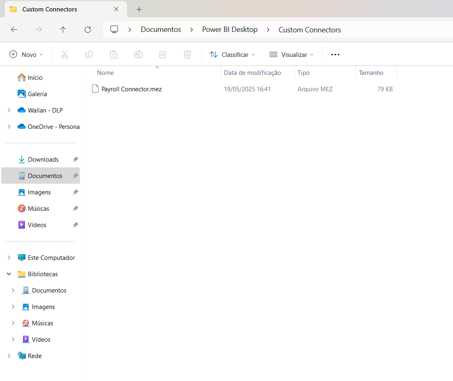This screenshot has height=381, width=453.
Task: Unpin Downloads from quick access
Action: coord(75,160)
